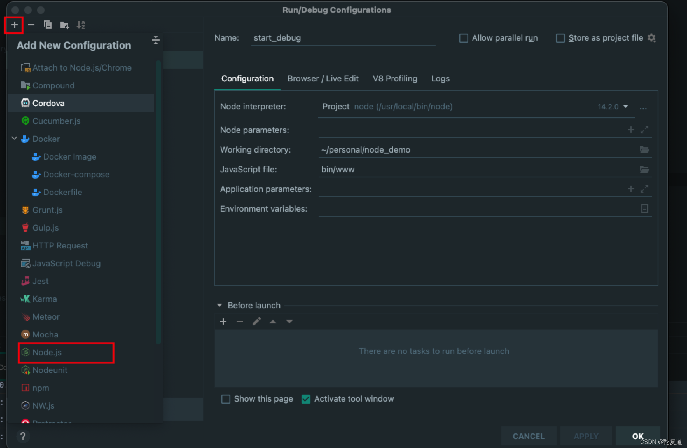687x448 pixels.
Task: Click the Create New Folder icon
Action: [x=65, y=25]
